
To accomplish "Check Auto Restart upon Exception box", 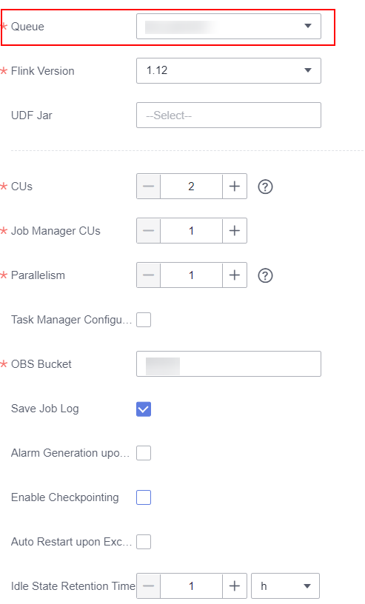I will point(144,542).
